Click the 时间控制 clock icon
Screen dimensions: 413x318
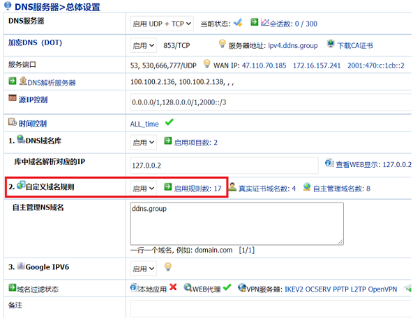13,122
